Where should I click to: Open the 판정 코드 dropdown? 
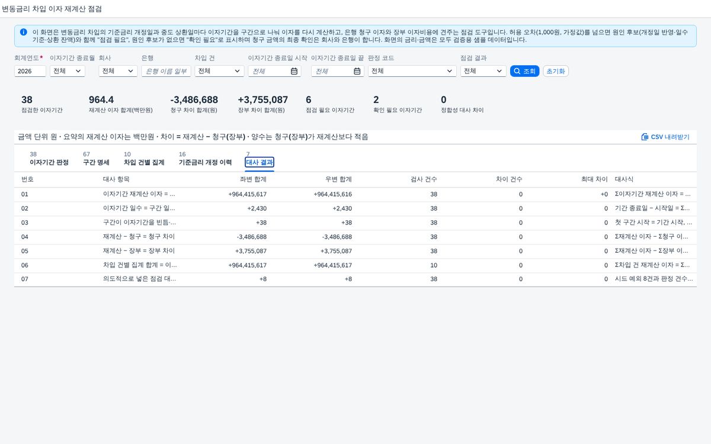(412, 71)
